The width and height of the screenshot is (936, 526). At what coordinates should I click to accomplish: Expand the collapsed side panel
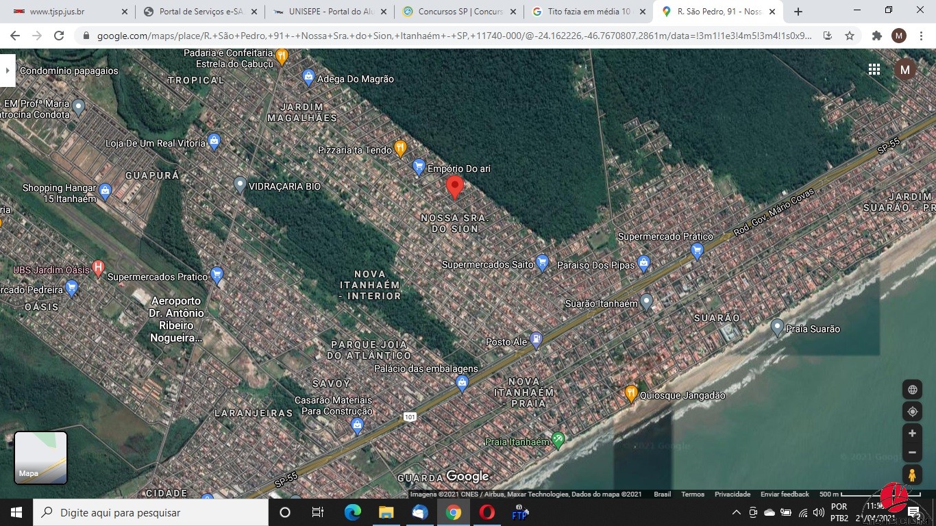pos(7,71)
